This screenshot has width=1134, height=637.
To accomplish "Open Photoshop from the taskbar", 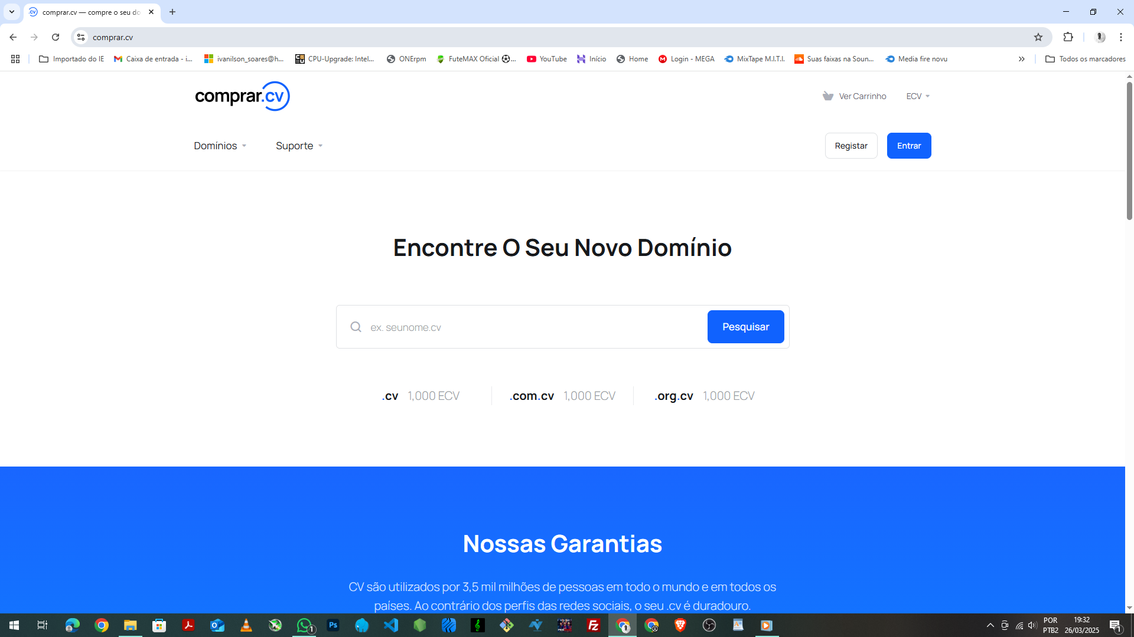I will (x=333, y=625).
